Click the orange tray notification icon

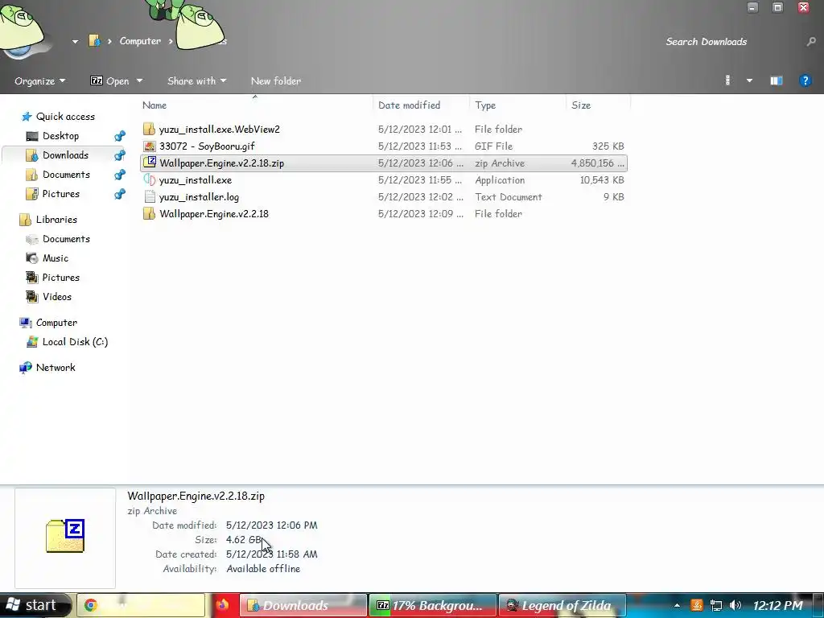click(697, 605)
